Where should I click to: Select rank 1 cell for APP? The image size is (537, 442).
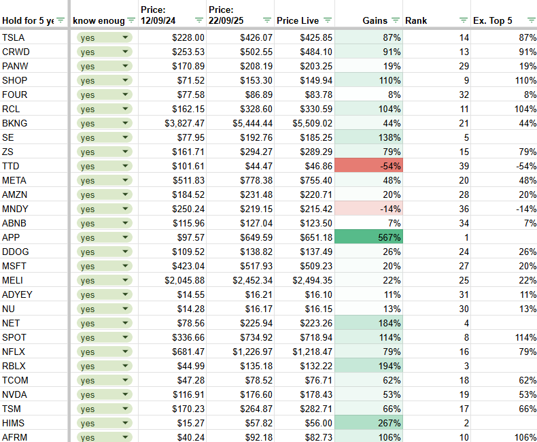point(436,237)
